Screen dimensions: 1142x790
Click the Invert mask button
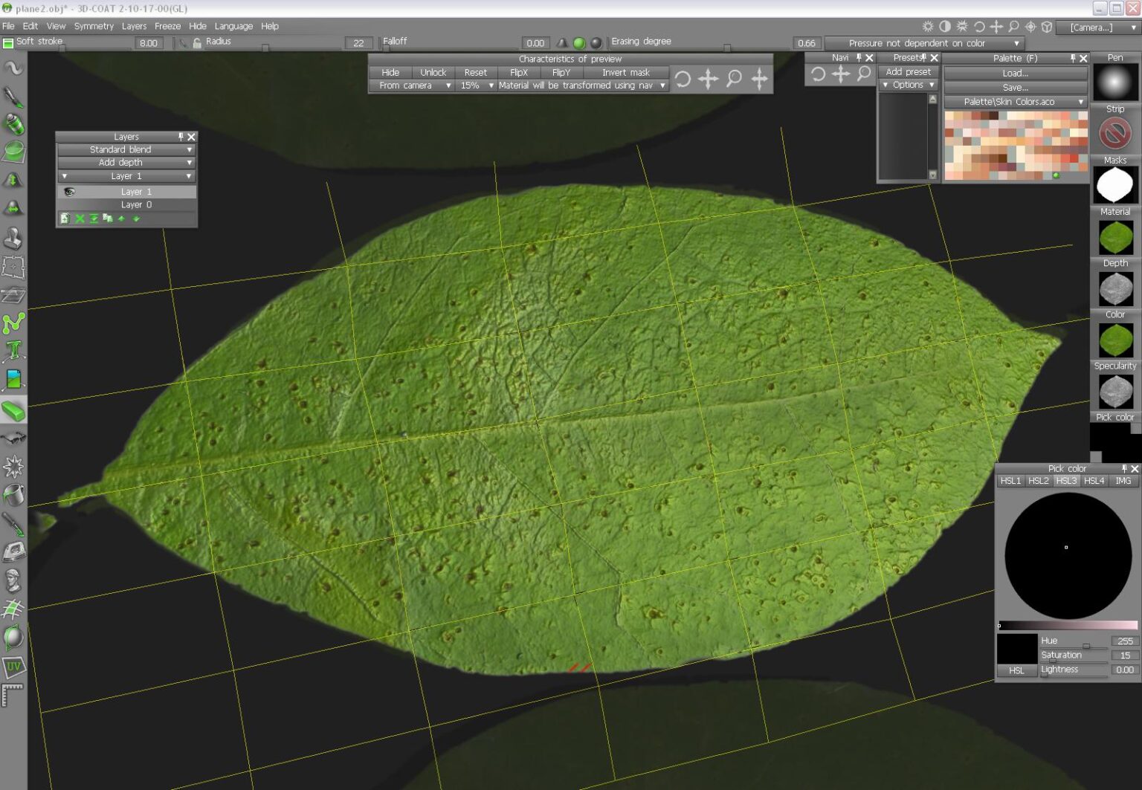[625, 72]
